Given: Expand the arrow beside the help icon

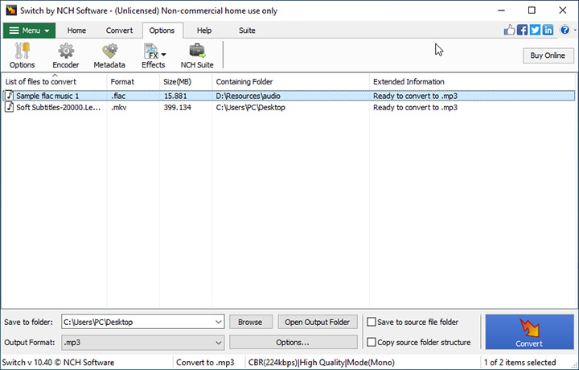Looking at the screenshot, I should [574, 30].
